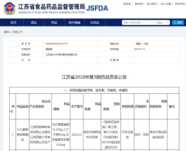Click 首页 in the breadcrumb
186x151 pixels.
pyautogui.click(x=6, y=32)
